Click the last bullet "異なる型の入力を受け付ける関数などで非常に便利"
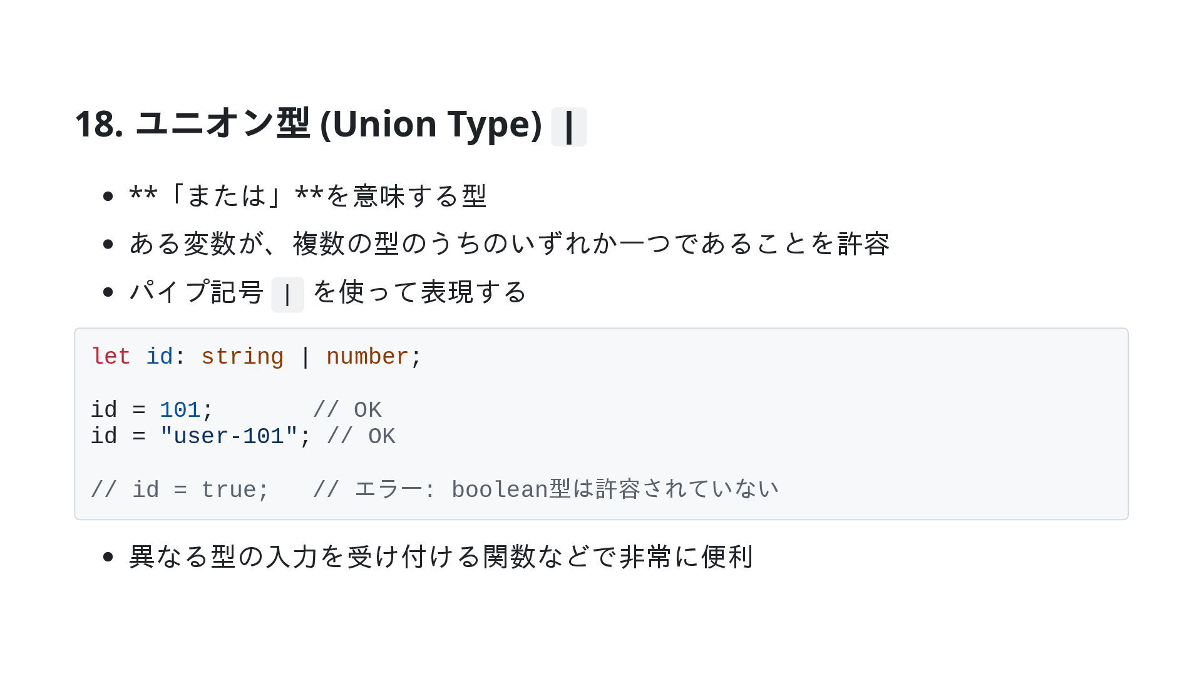 pos(441,557)
